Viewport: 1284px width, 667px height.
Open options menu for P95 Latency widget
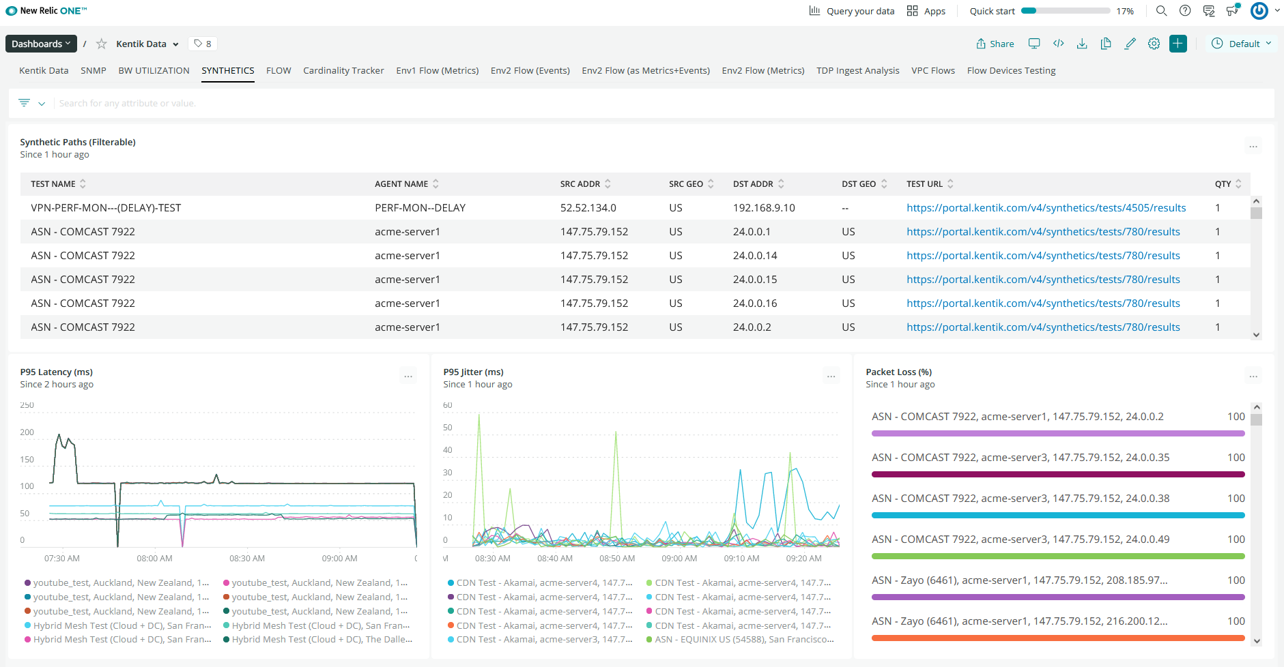(408, 376)
